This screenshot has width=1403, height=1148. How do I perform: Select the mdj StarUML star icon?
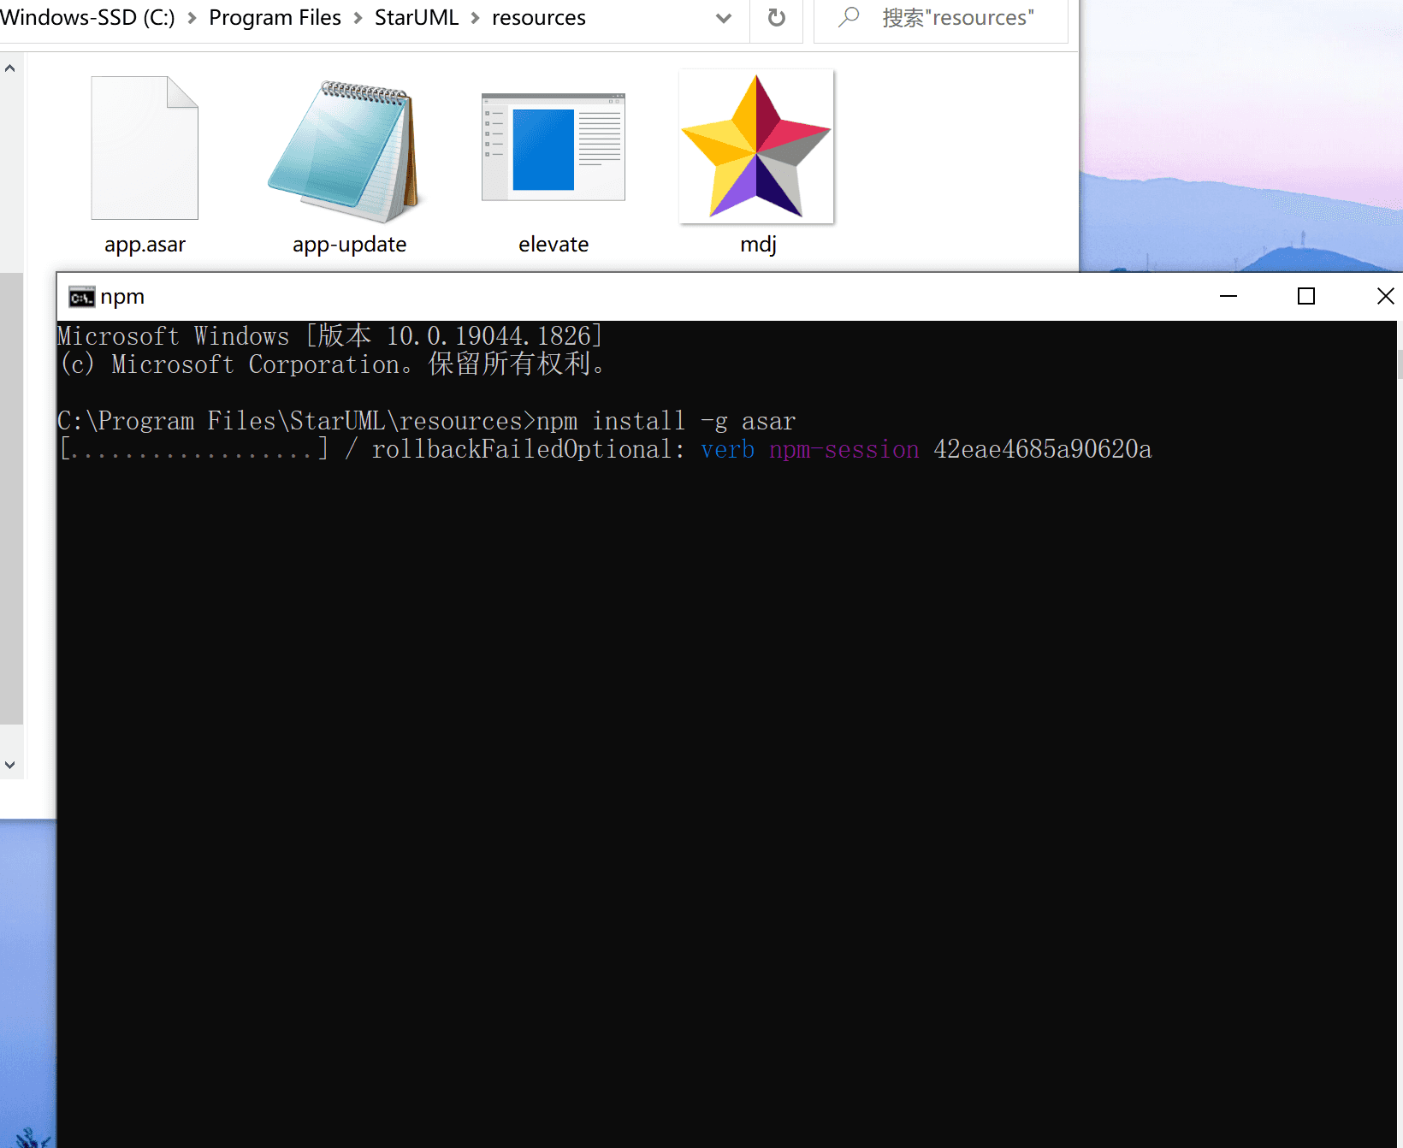point(756,146)
